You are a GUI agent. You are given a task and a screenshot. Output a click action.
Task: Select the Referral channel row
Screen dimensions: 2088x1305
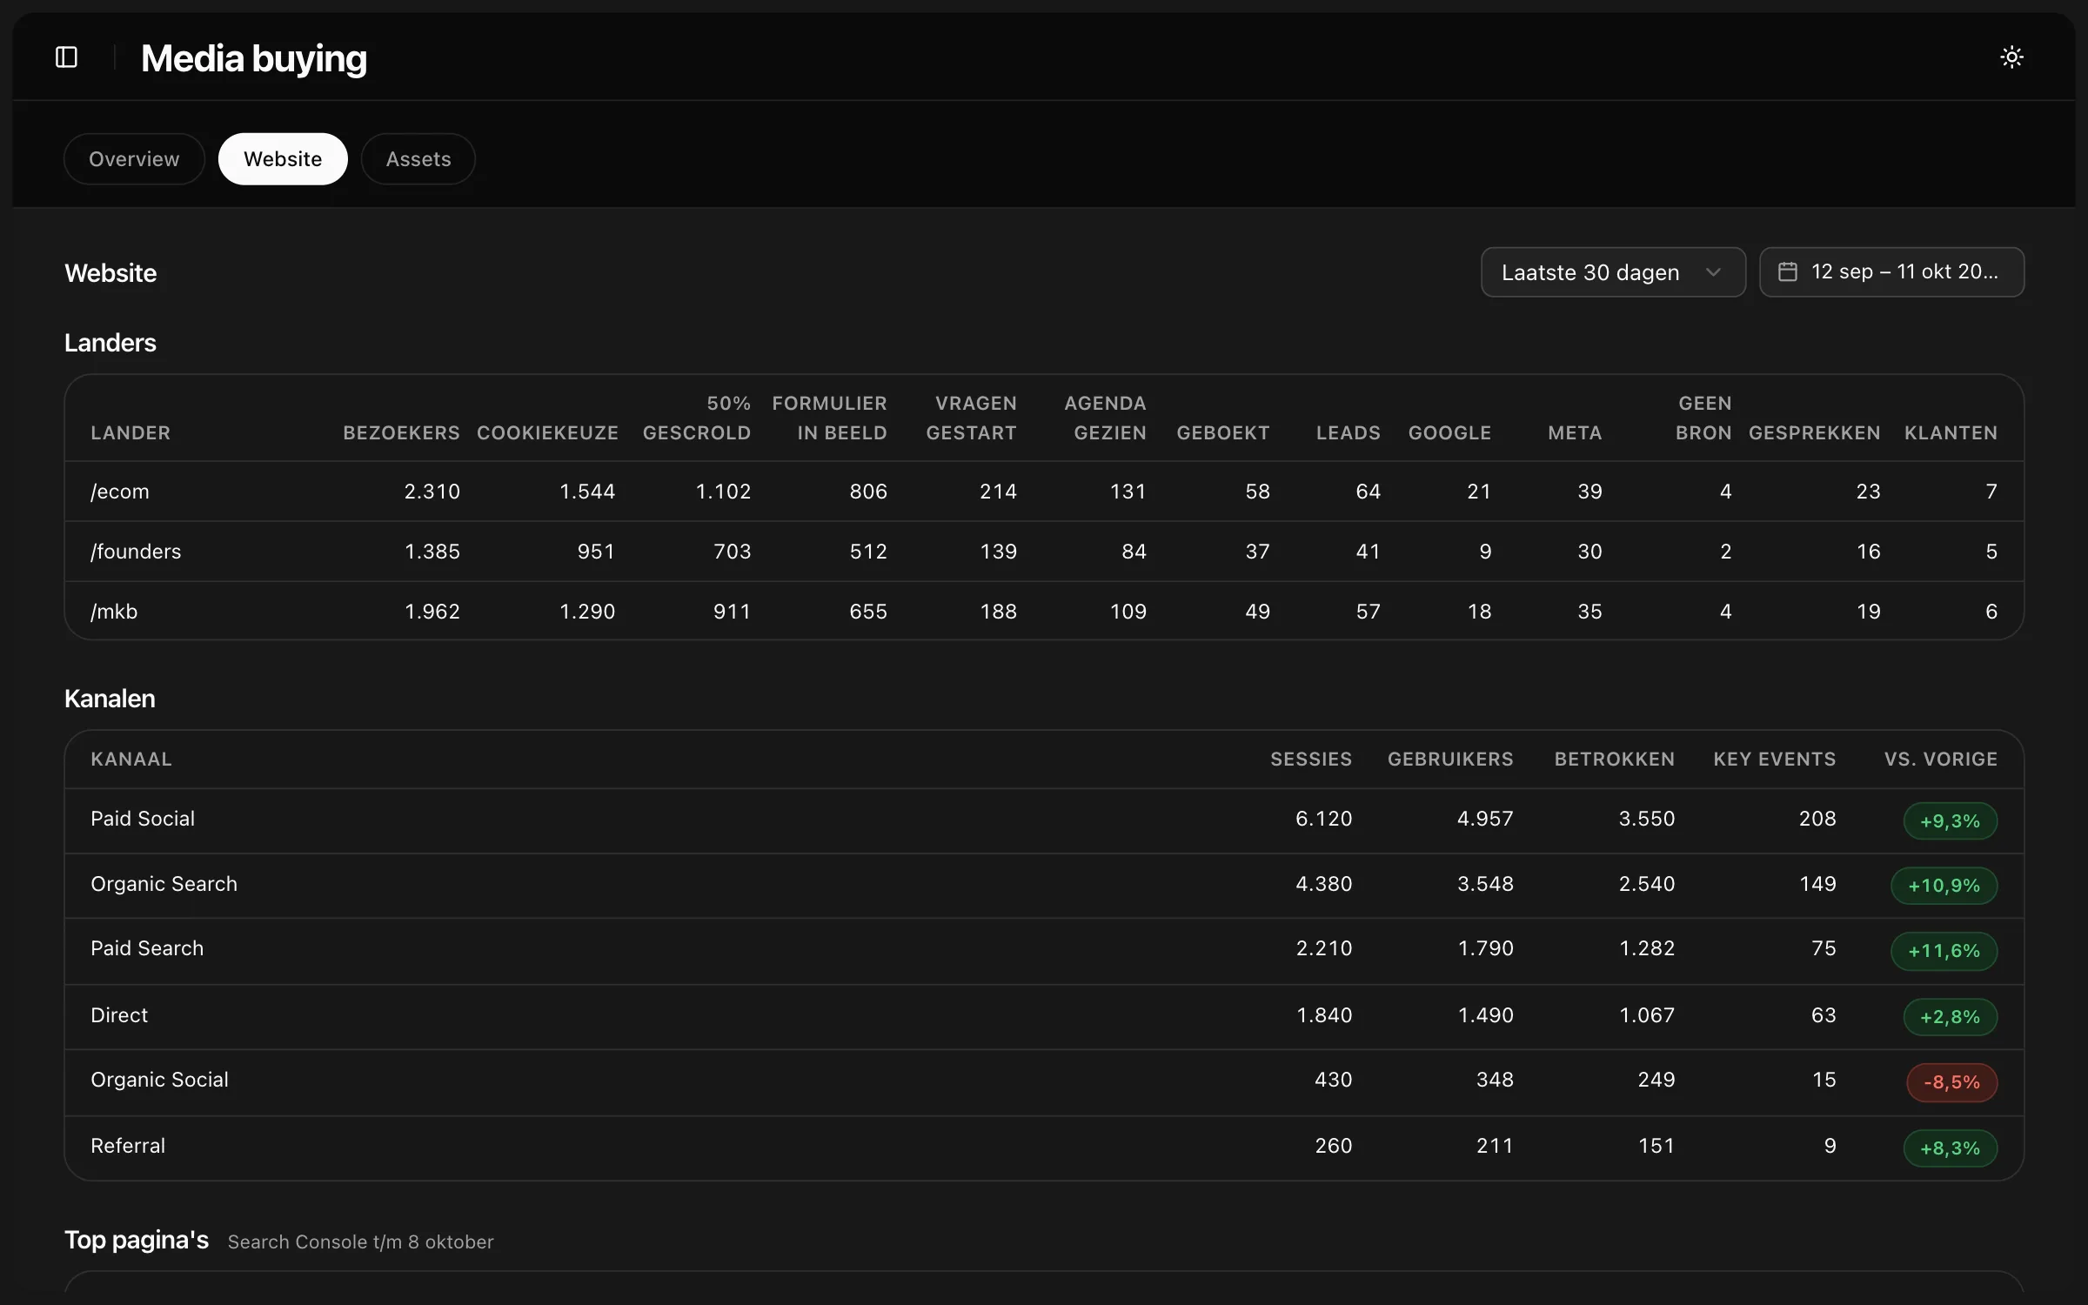(1044, 1148)
